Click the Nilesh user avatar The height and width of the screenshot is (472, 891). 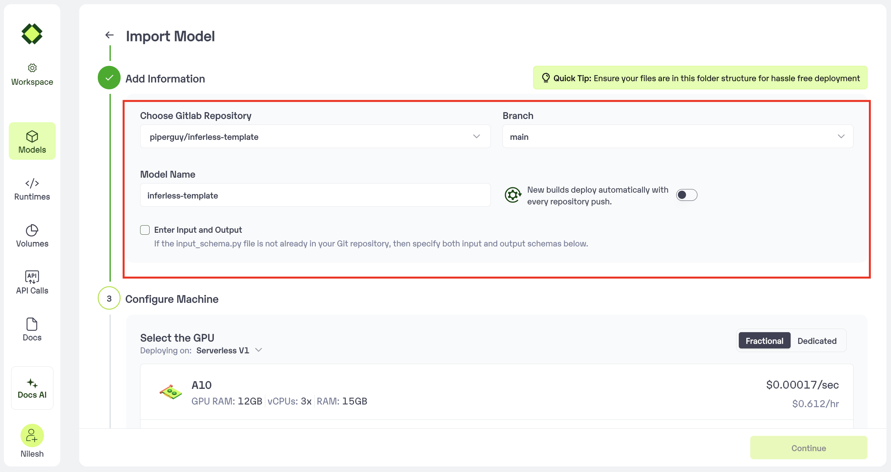[32, 435]
